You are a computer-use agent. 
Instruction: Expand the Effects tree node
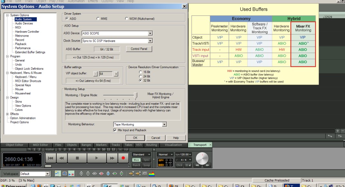click(7, 114)
